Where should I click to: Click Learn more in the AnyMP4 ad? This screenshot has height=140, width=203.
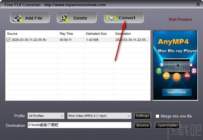[x=177, y=92]
